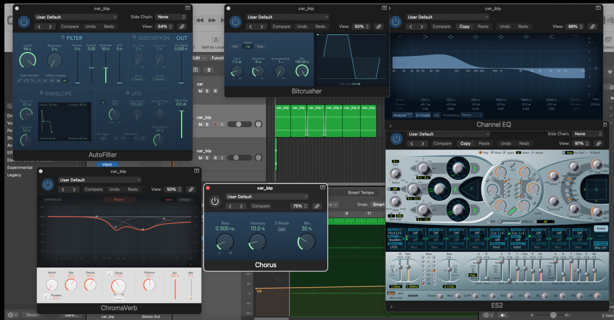Go to previous Channel EQ preset
The image size is (614, 320).
411,26
